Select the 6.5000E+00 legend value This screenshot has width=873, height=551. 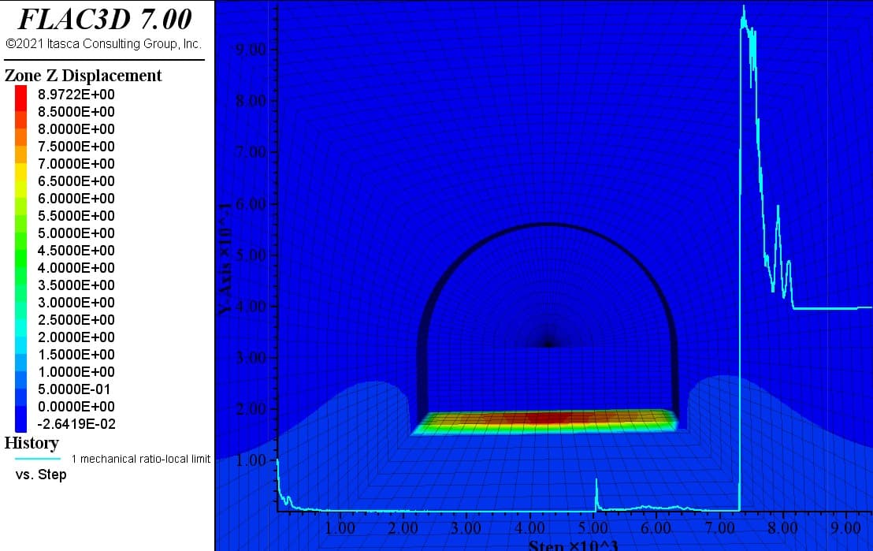coord(76,181)
